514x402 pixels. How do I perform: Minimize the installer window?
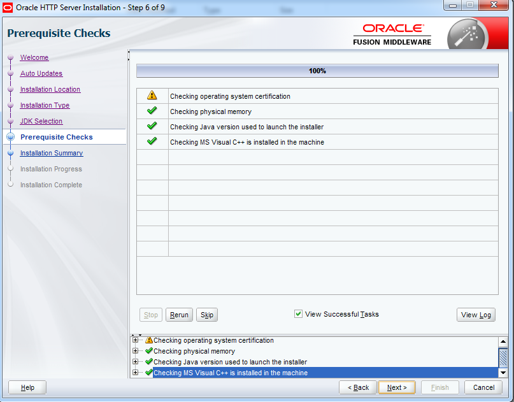(x=453, y=5)
